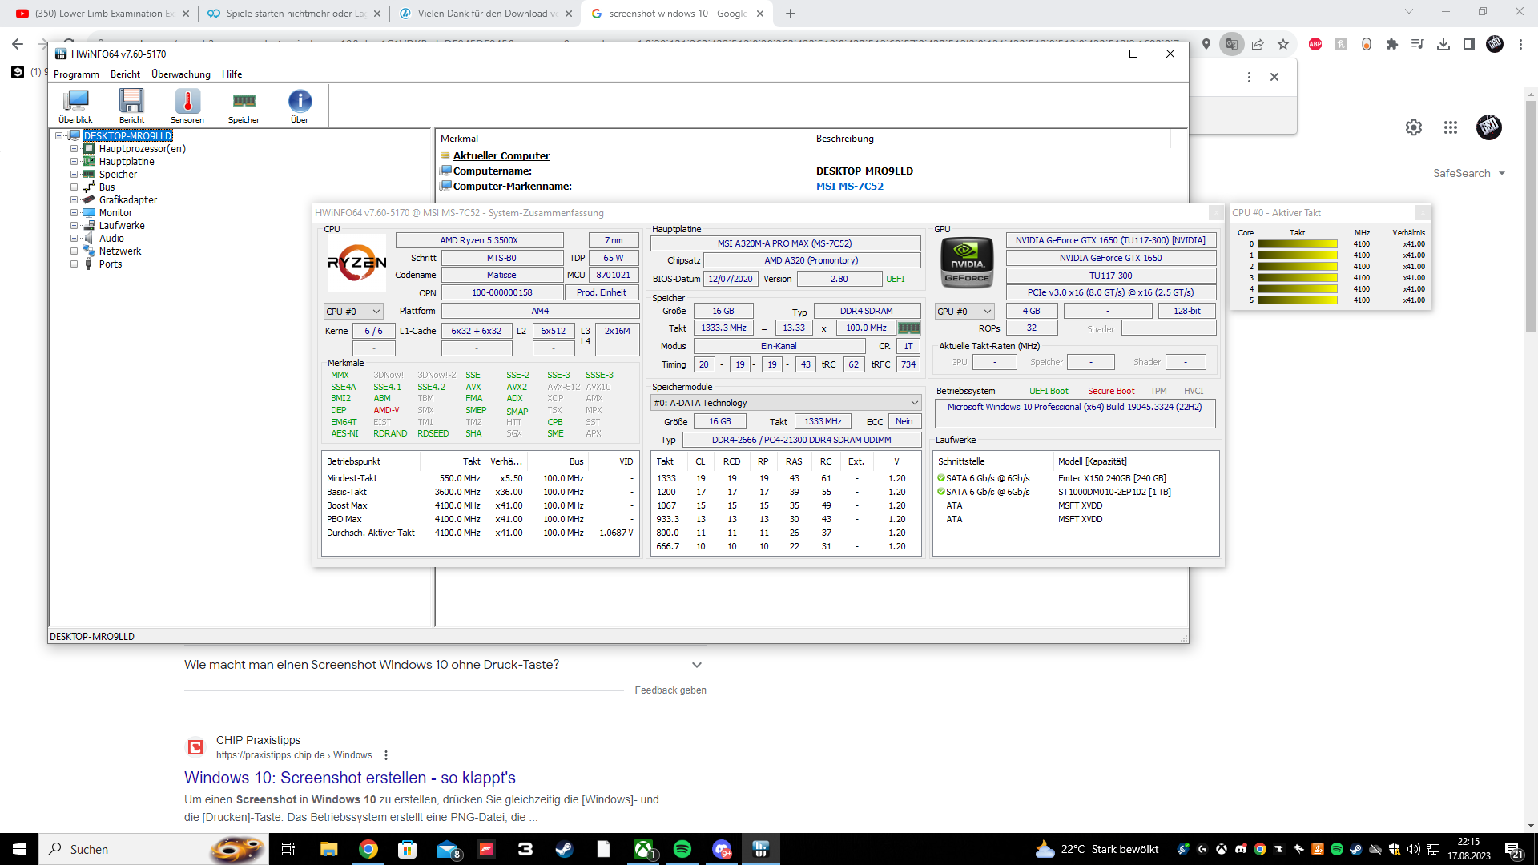
Task: Expand the Laufwerke tree node
Action: point(74,226)
